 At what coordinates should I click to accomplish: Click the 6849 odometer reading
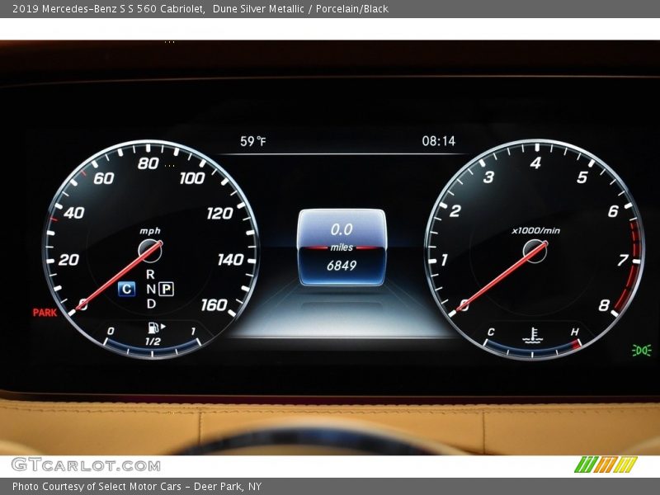[342, 266]
